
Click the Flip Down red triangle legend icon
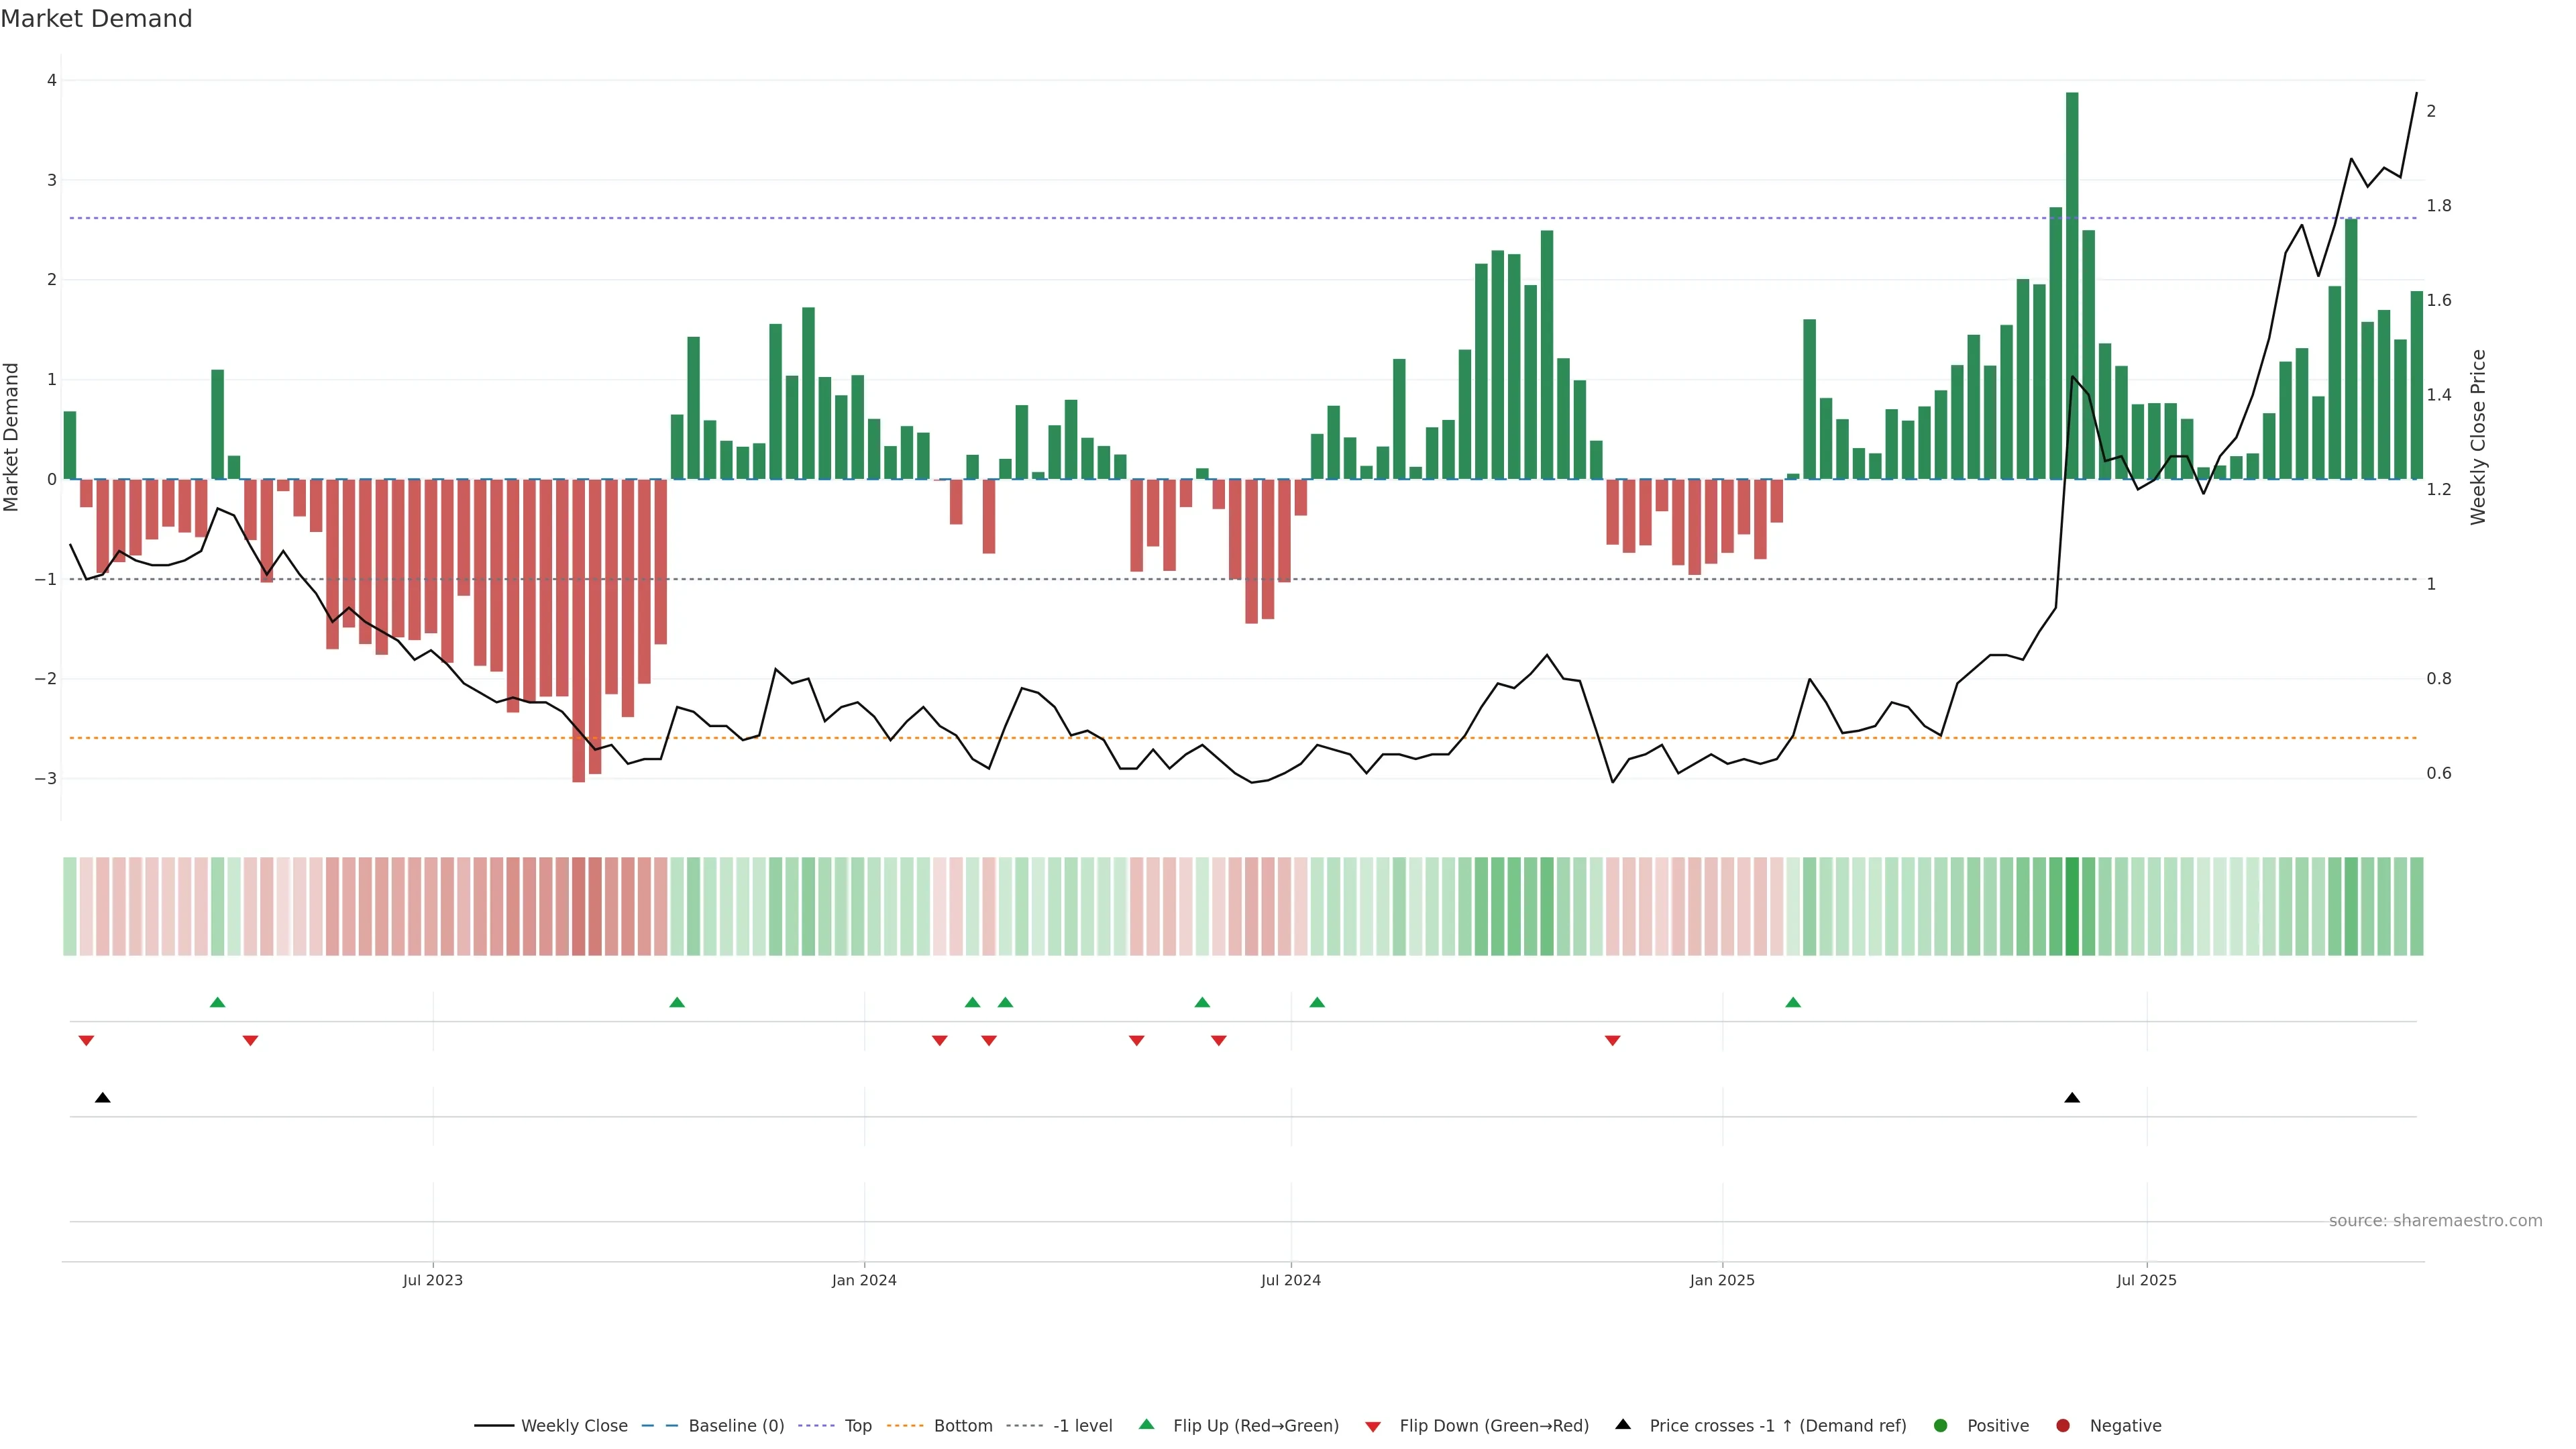1373,1426
